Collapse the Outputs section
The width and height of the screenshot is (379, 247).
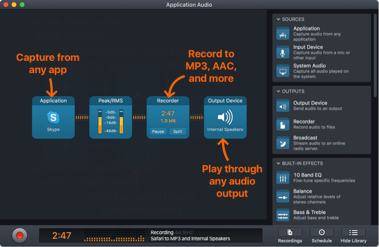coord(279,92)
